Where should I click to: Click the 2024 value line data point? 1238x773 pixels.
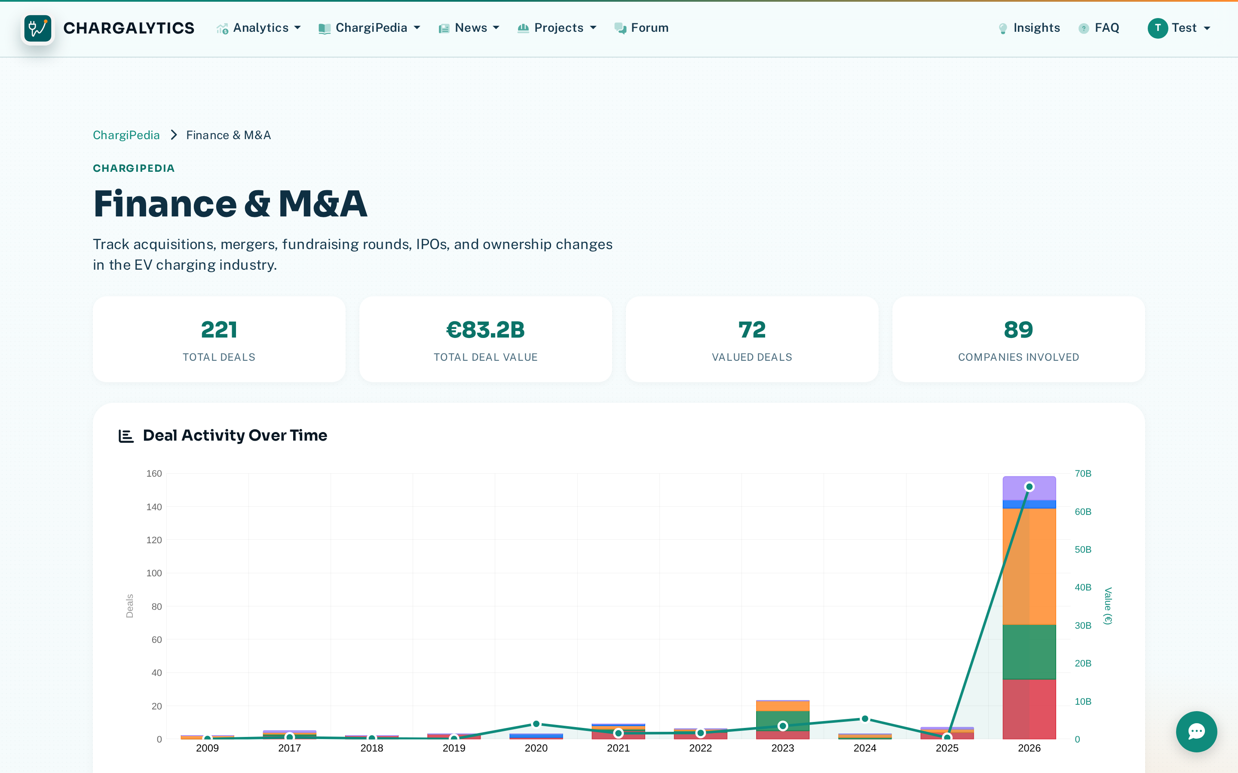pyautogui.click(x=865, y=719)
